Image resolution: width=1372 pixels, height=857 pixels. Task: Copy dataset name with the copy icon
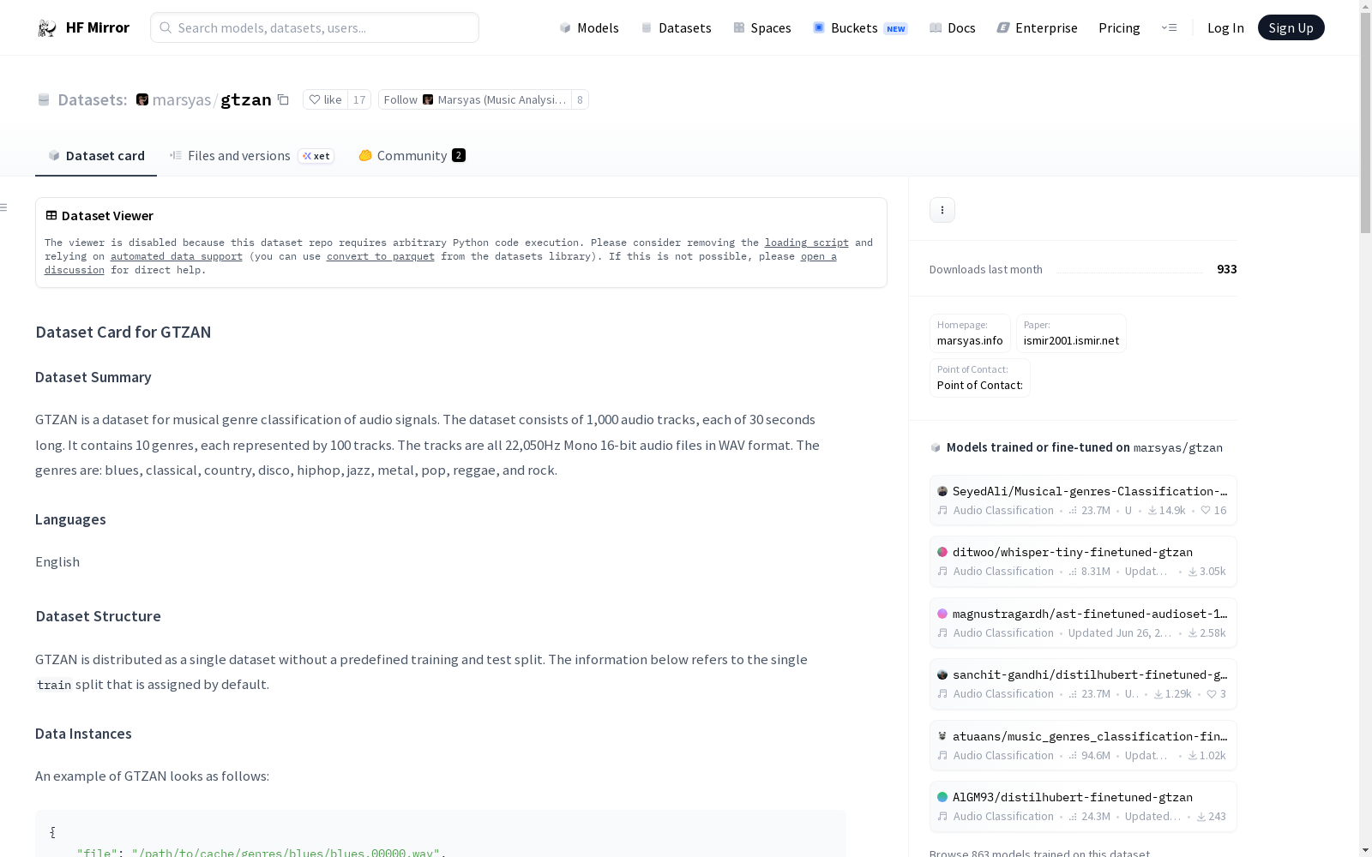tap(283, 99)
